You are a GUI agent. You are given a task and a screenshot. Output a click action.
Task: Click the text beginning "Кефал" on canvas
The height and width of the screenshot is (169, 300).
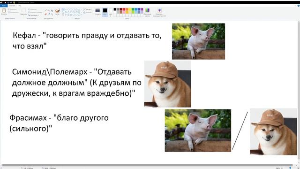[x=87, y=41]
